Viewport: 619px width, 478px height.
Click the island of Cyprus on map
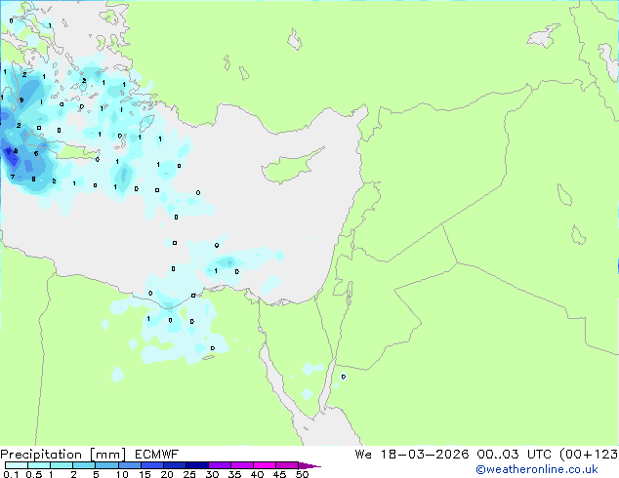click(290, 166)
